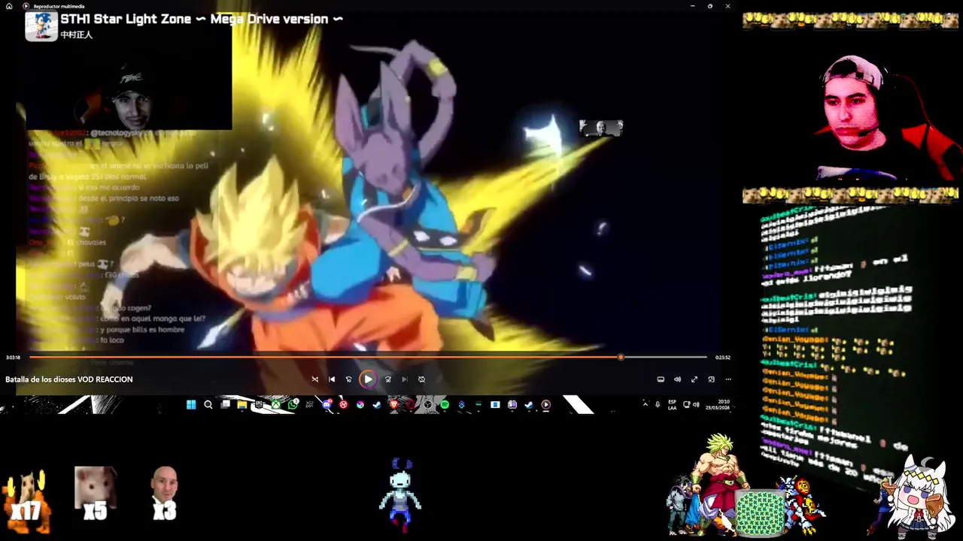Open the Windows Start menu

point(190,405)
